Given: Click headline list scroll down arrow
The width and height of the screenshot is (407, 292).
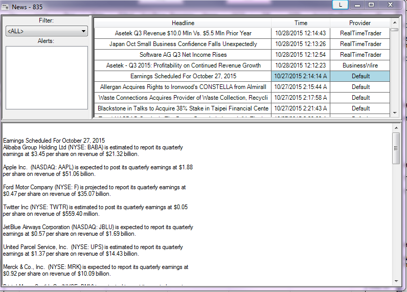Looking at the screenshot, I should pos(395,113).
